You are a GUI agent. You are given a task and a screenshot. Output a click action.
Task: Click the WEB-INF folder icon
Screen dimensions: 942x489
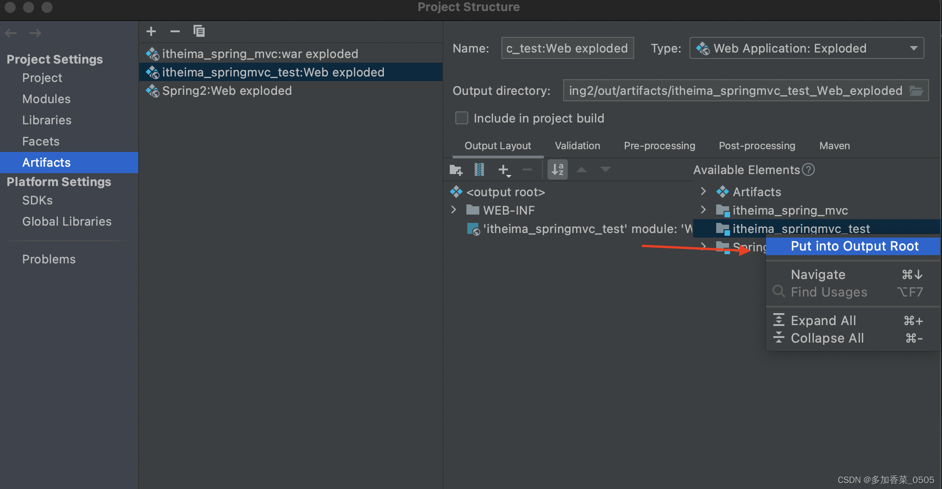[473, 210]
